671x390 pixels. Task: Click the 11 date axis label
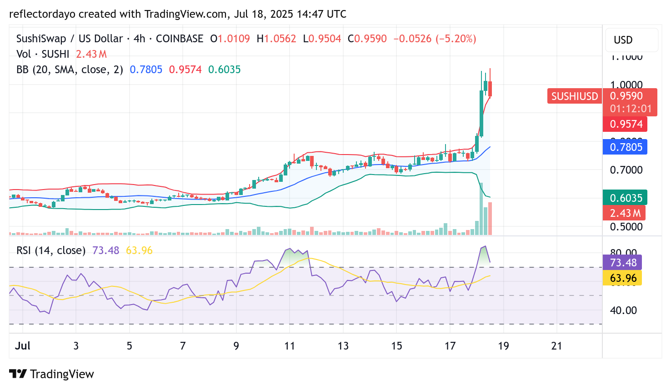pos(290,346)
